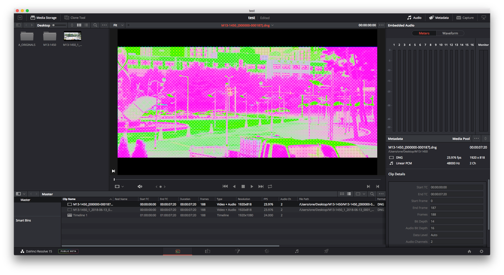Play clip in reverse
The height and width of the screenshot is (275, 504).
click(234, 187)
